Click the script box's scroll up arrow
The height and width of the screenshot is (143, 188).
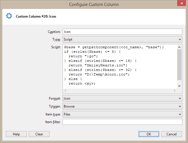coord(179,47)
